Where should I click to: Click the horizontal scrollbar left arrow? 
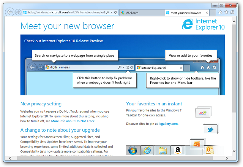10,158
